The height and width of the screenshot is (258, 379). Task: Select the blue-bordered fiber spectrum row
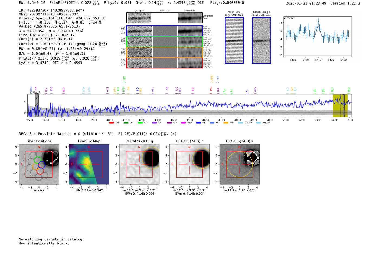tap(164, 31)
